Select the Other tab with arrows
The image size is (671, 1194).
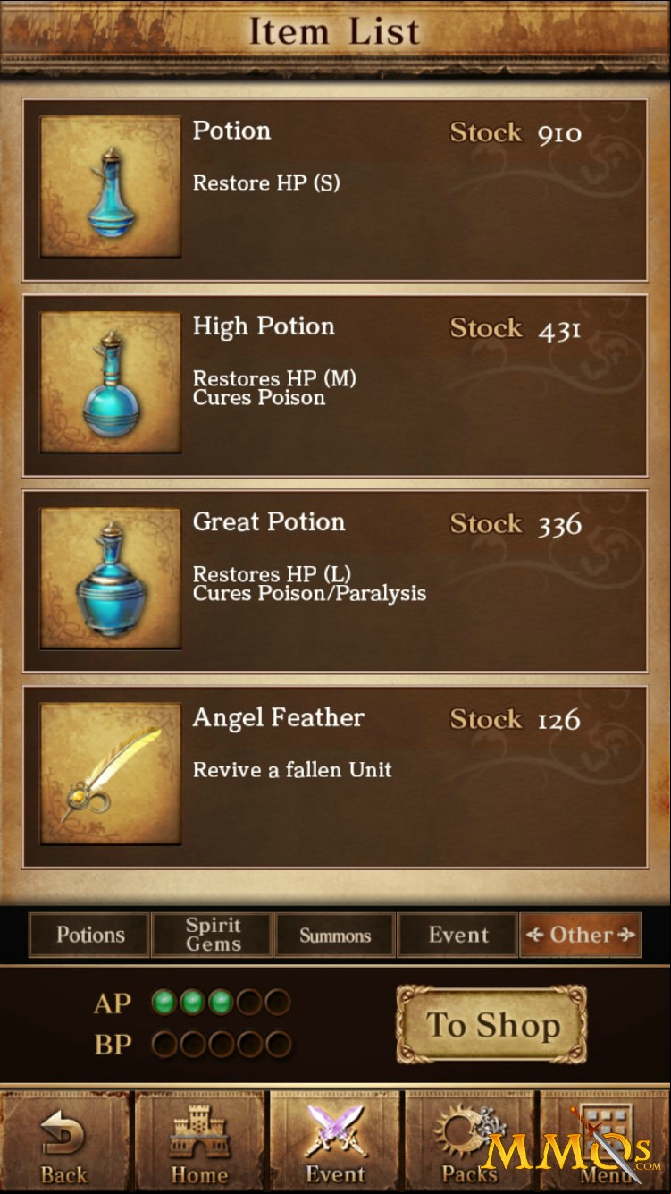pyautogui.click(x=581, y=936)
